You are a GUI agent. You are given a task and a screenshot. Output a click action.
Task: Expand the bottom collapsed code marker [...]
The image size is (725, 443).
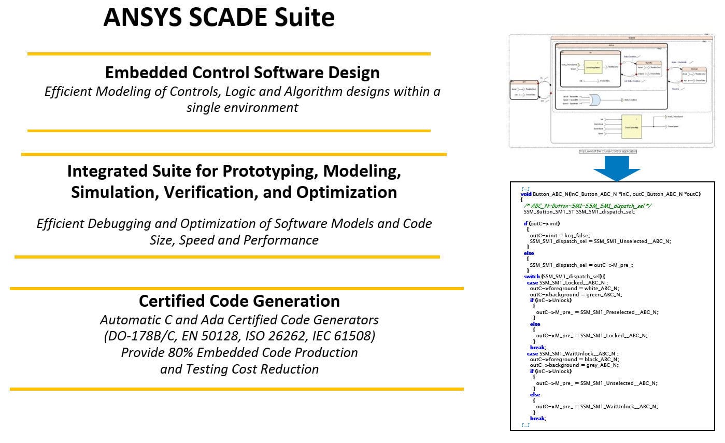[x=525, y=425]
